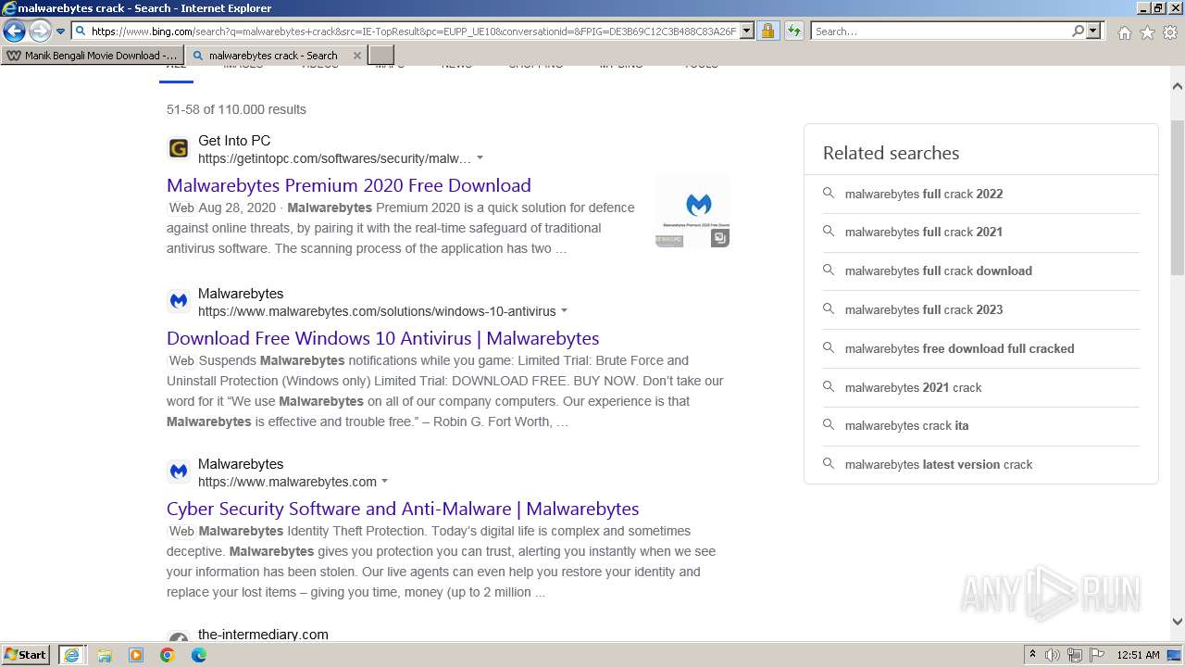Click the magnifier icon beside crack ita
The height and width of the screenshot is (667, 1185).
pos(829,424)
